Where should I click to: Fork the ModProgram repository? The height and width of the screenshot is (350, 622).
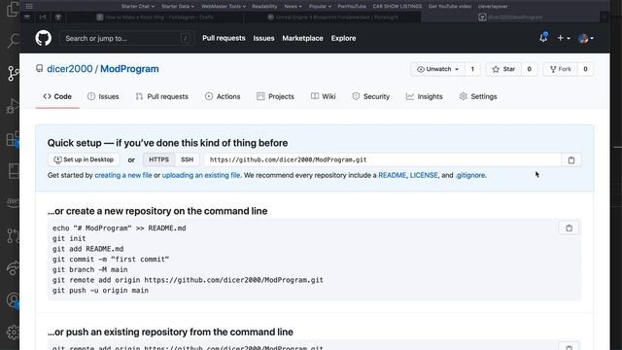click(561, 69)
